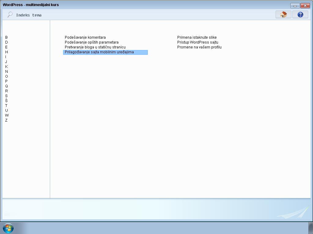Go to index letter W
Screen dimensions: 313x234
[x=7, y=115]
